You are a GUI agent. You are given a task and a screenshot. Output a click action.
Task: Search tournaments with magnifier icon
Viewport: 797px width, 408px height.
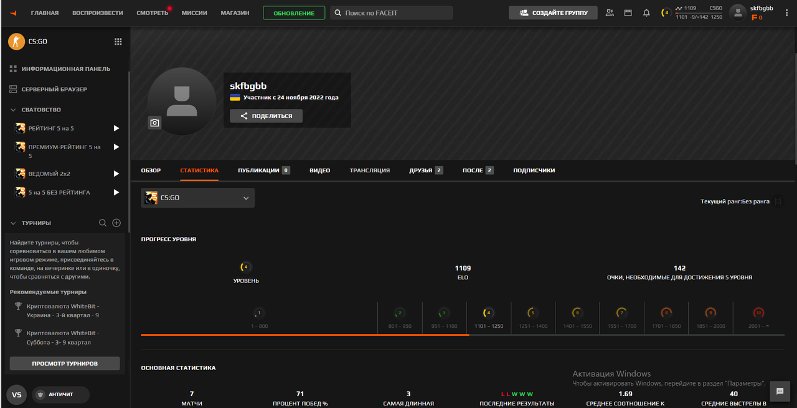103,223
